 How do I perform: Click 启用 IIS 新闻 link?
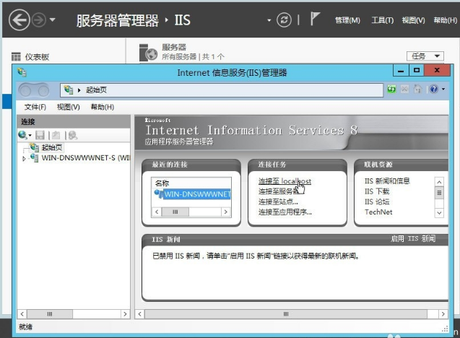413,238
